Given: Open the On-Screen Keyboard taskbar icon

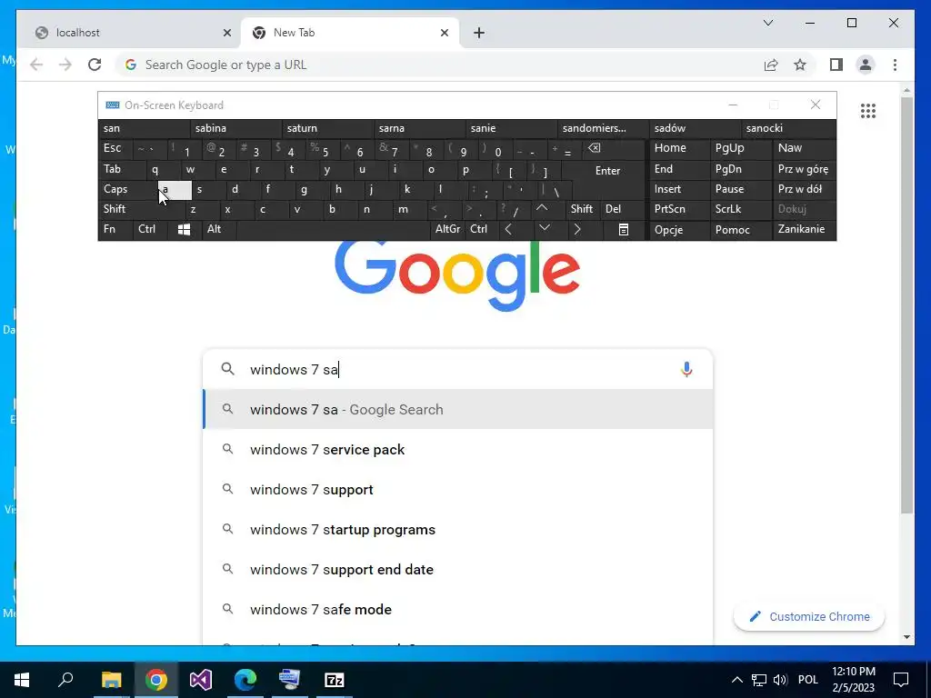Looking at the screenshot, I should point(290,680).
